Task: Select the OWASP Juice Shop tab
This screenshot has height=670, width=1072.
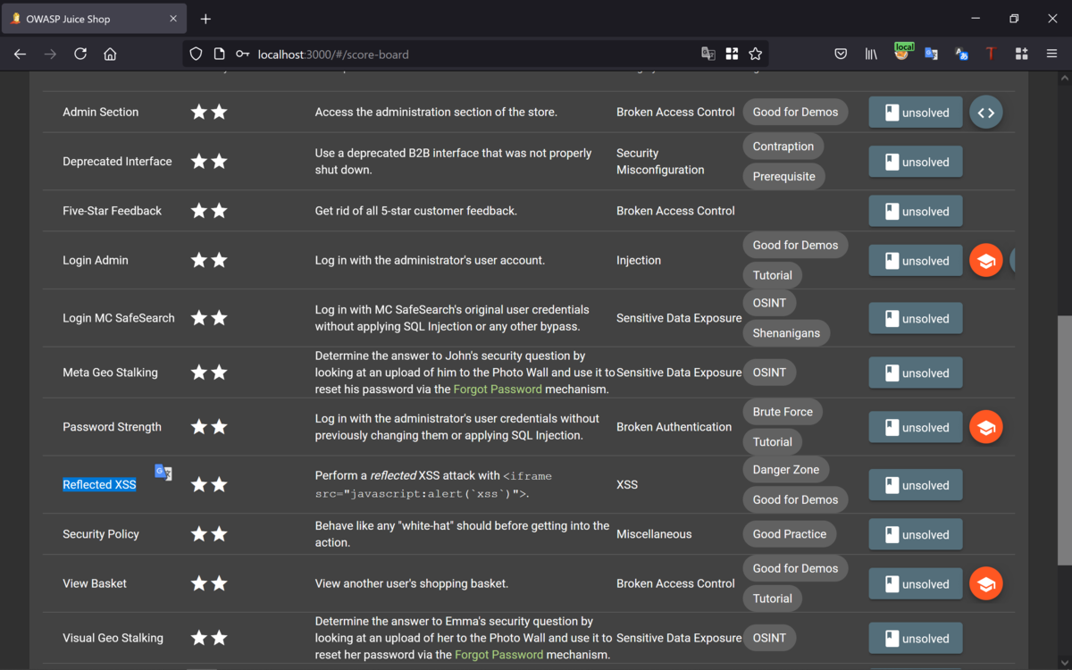Action: click(94, 19)
